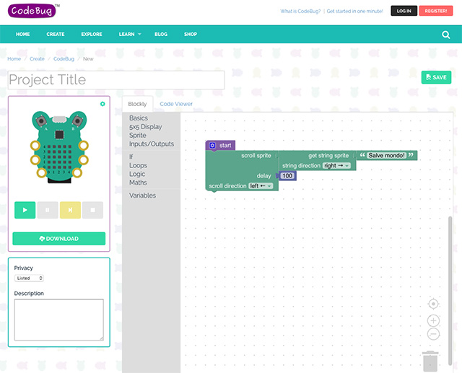Click the Project Title input field
462x373 pixels.
(116, 80)
